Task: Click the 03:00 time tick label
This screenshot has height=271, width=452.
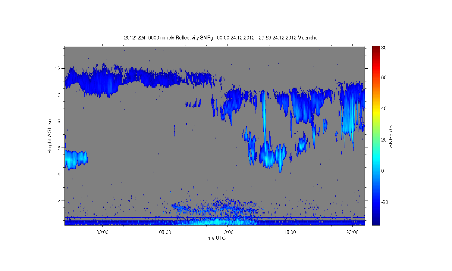Action: [x=102, y=232]
